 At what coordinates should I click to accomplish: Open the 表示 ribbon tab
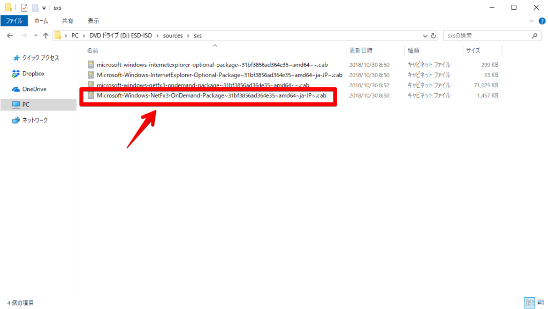click(x=93, y=21)
